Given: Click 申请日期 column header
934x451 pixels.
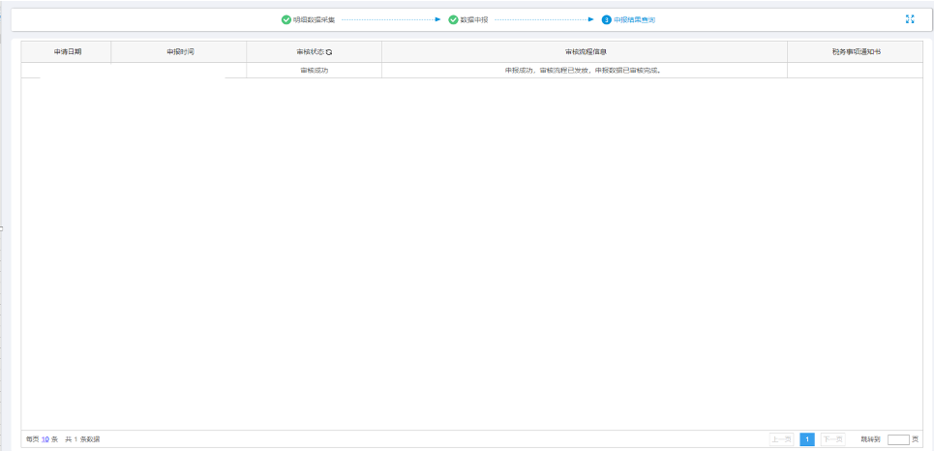Looking at the screenshot, I should tap(67, 51).
